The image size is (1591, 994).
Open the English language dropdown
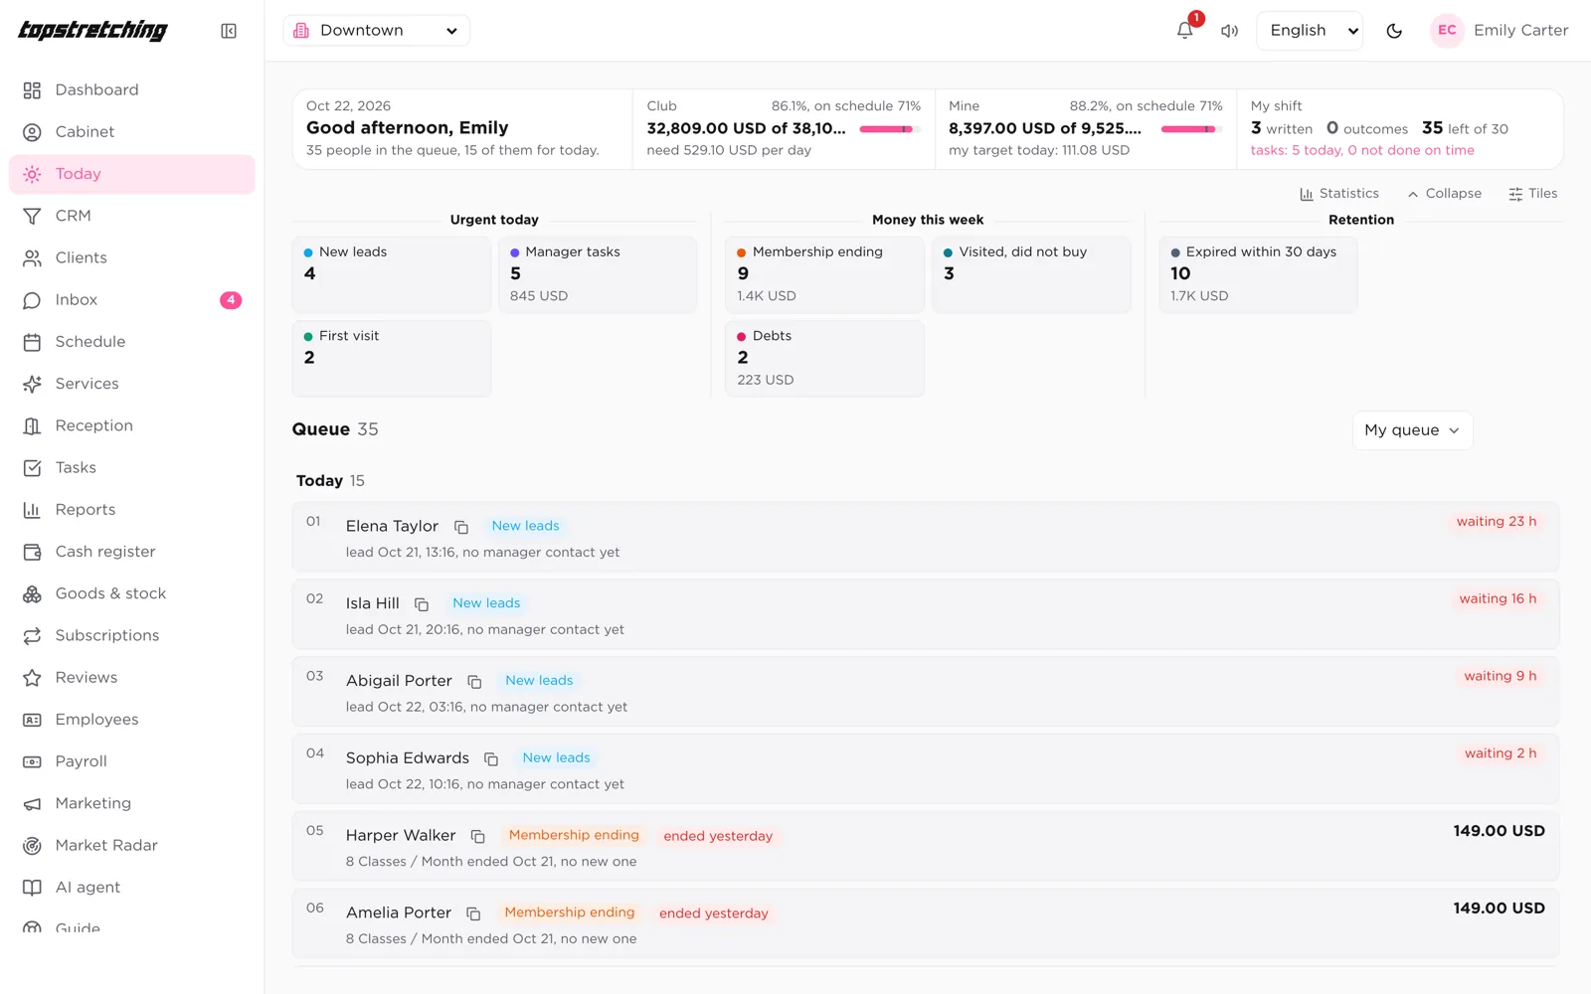1310,31
